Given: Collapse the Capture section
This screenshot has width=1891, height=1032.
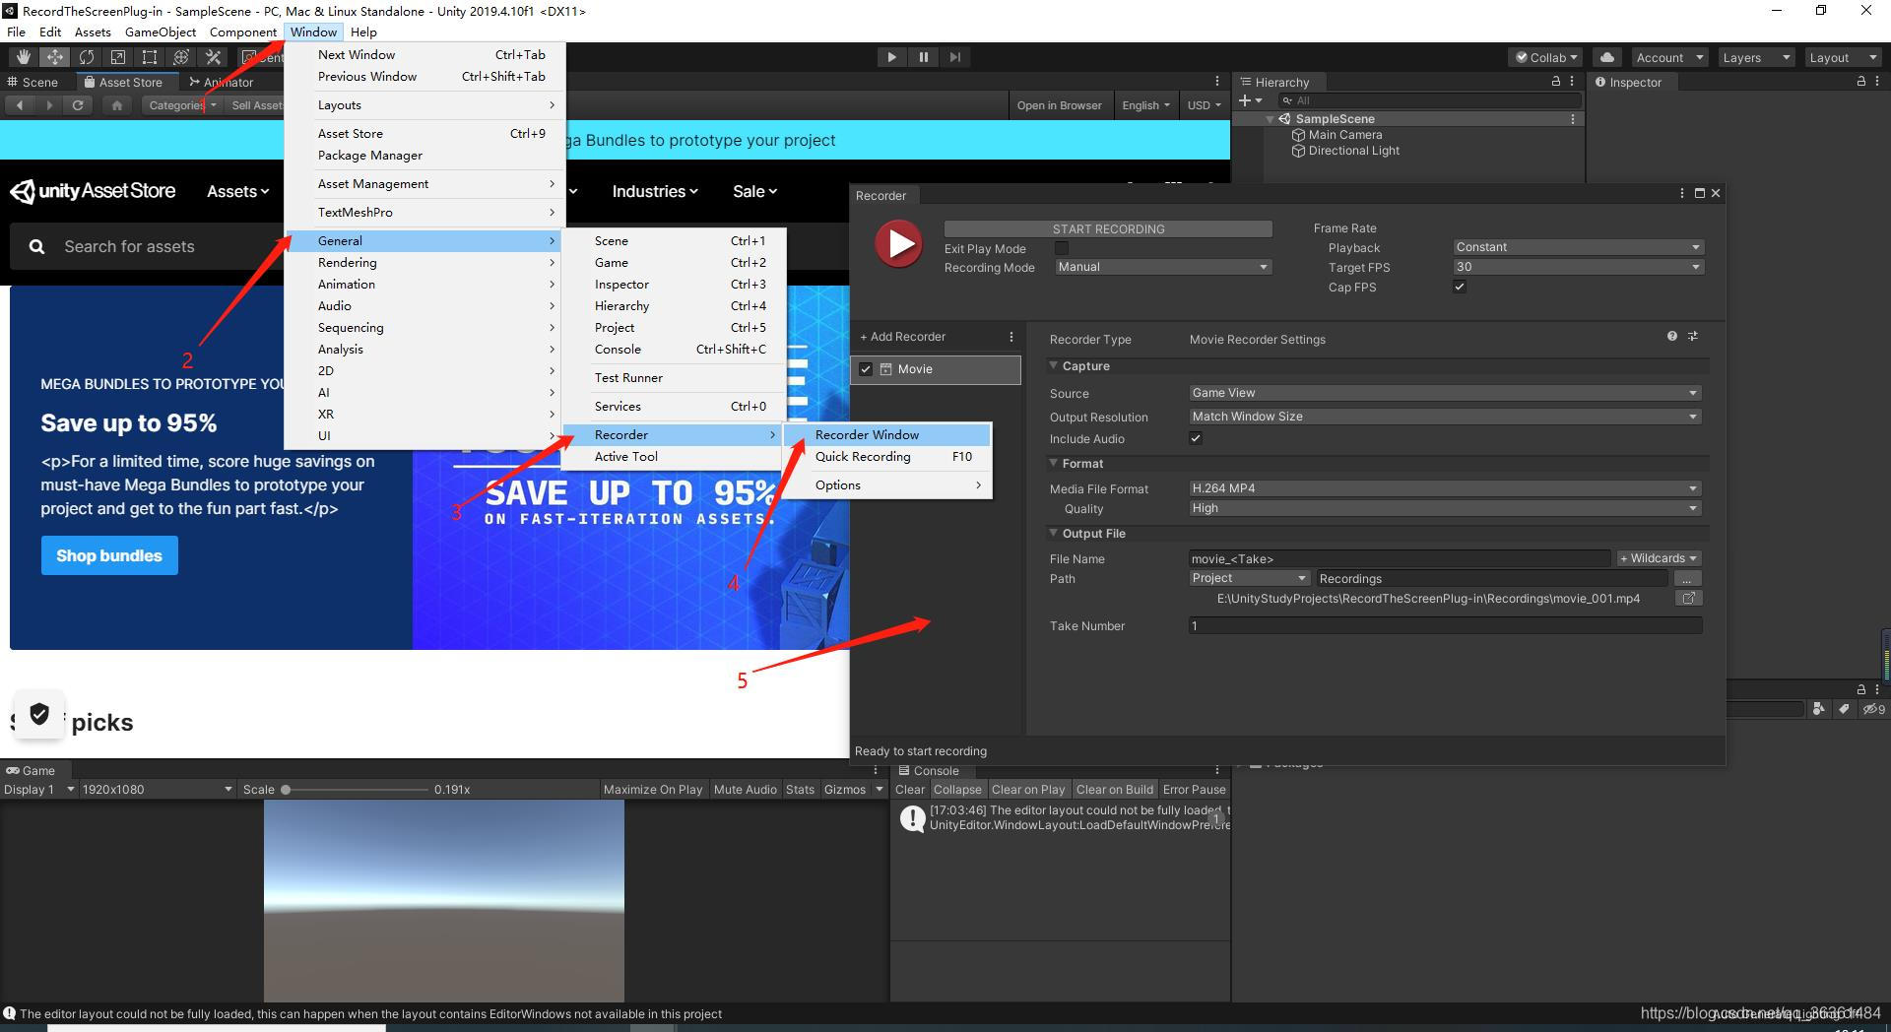Looking at the screenshot, I should pyautogui.click(x=1053, y=365).
